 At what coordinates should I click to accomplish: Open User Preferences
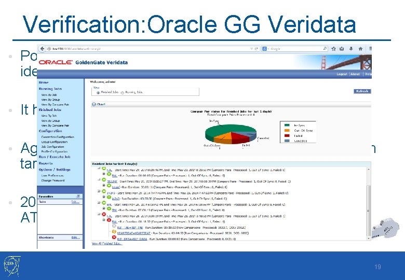(x=52, y=176)
